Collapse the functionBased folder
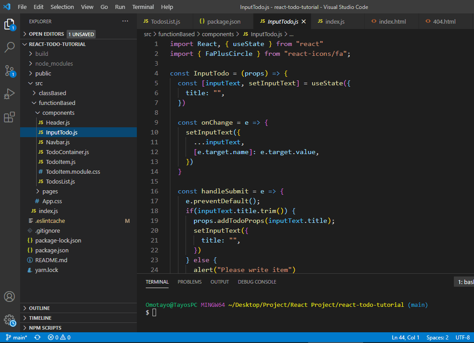 79,103
